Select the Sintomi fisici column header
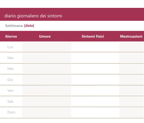This screenshot has height=123, width=144. [x=93, y=36]
